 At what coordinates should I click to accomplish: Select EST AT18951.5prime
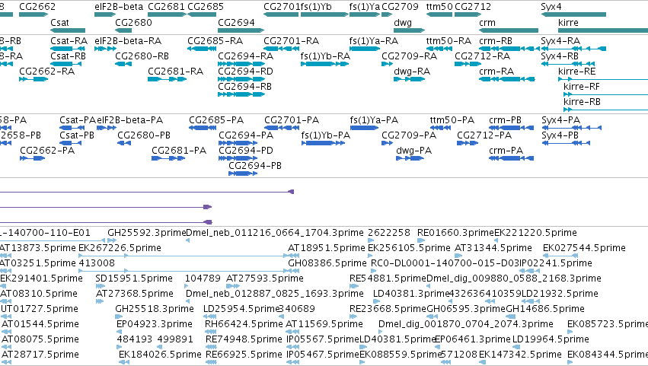coord(293,256)
